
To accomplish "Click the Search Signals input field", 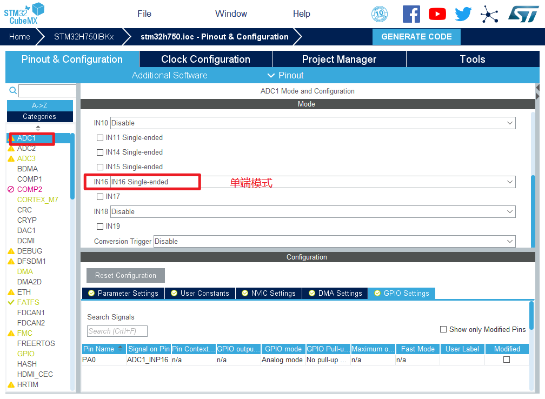I will pyautogui.click(x=117, y=331).
